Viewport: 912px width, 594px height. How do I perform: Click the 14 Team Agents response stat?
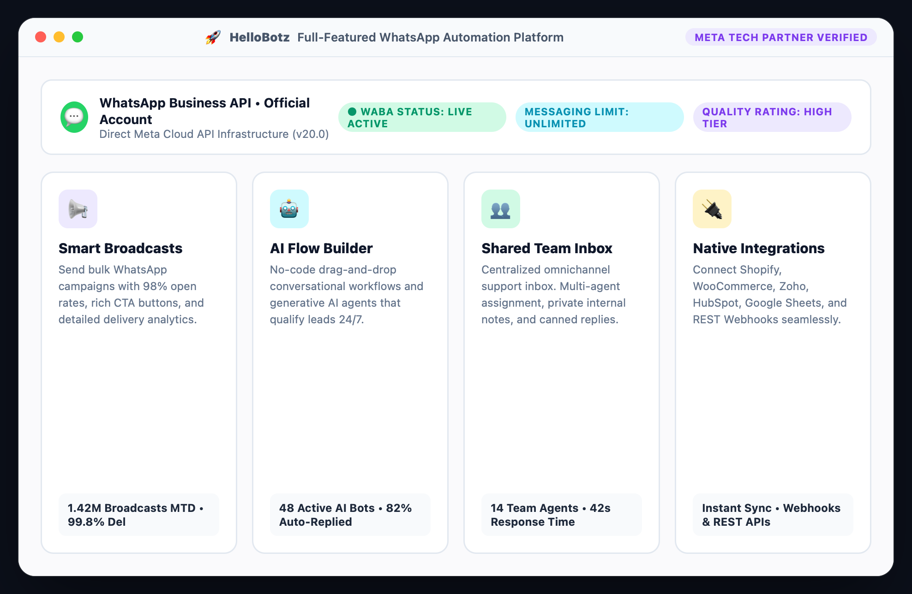click(562, 515)
